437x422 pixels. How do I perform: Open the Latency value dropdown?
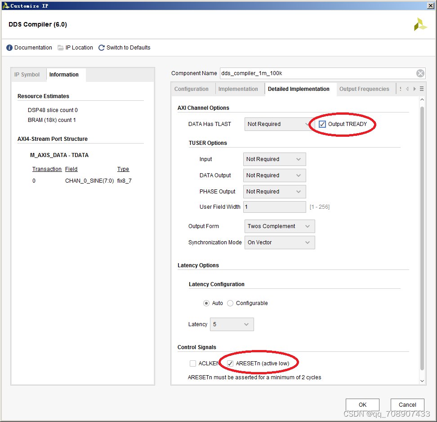(x=232, y=324)
